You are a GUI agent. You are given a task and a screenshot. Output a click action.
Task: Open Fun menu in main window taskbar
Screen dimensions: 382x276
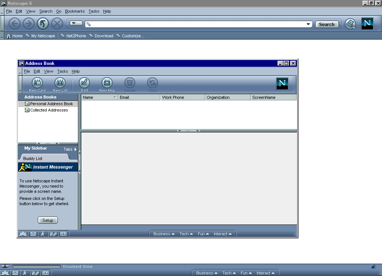click(x=246, y=273)
